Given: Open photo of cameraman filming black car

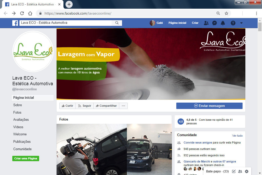Looking at the screenshot, I should 92,149.
